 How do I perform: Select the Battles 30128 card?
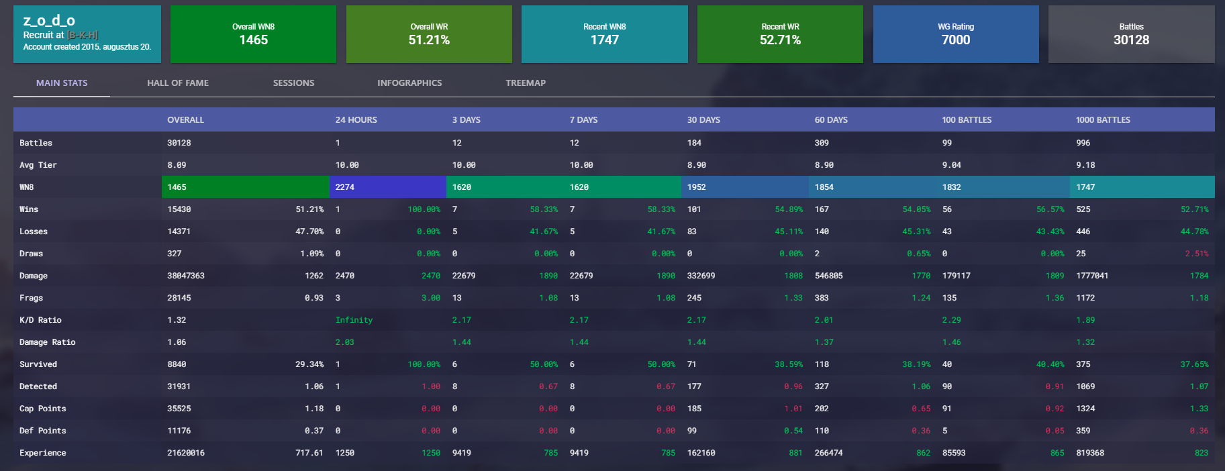click(x=1132, y=34)
